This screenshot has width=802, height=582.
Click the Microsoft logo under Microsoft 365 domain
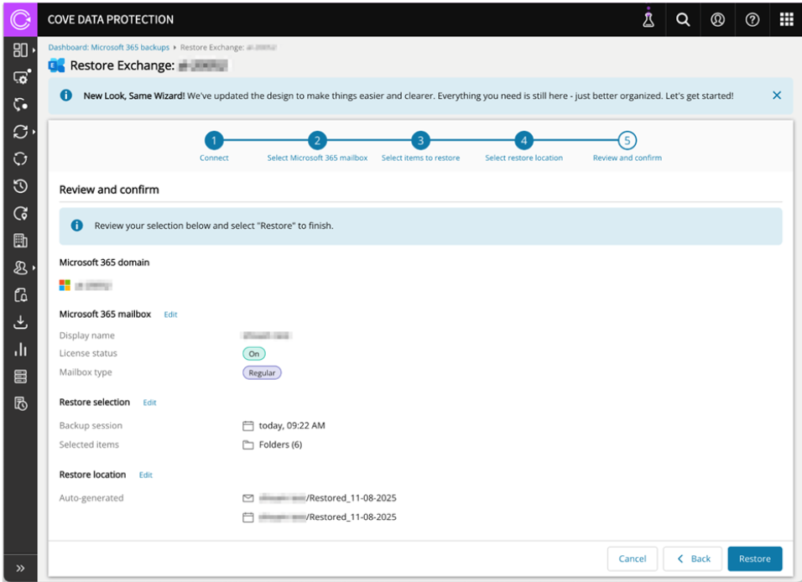[x=65, y=285]
